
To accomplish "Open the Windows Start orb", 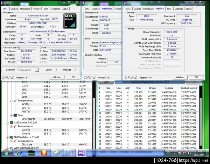I will click(x=6, y=153).
